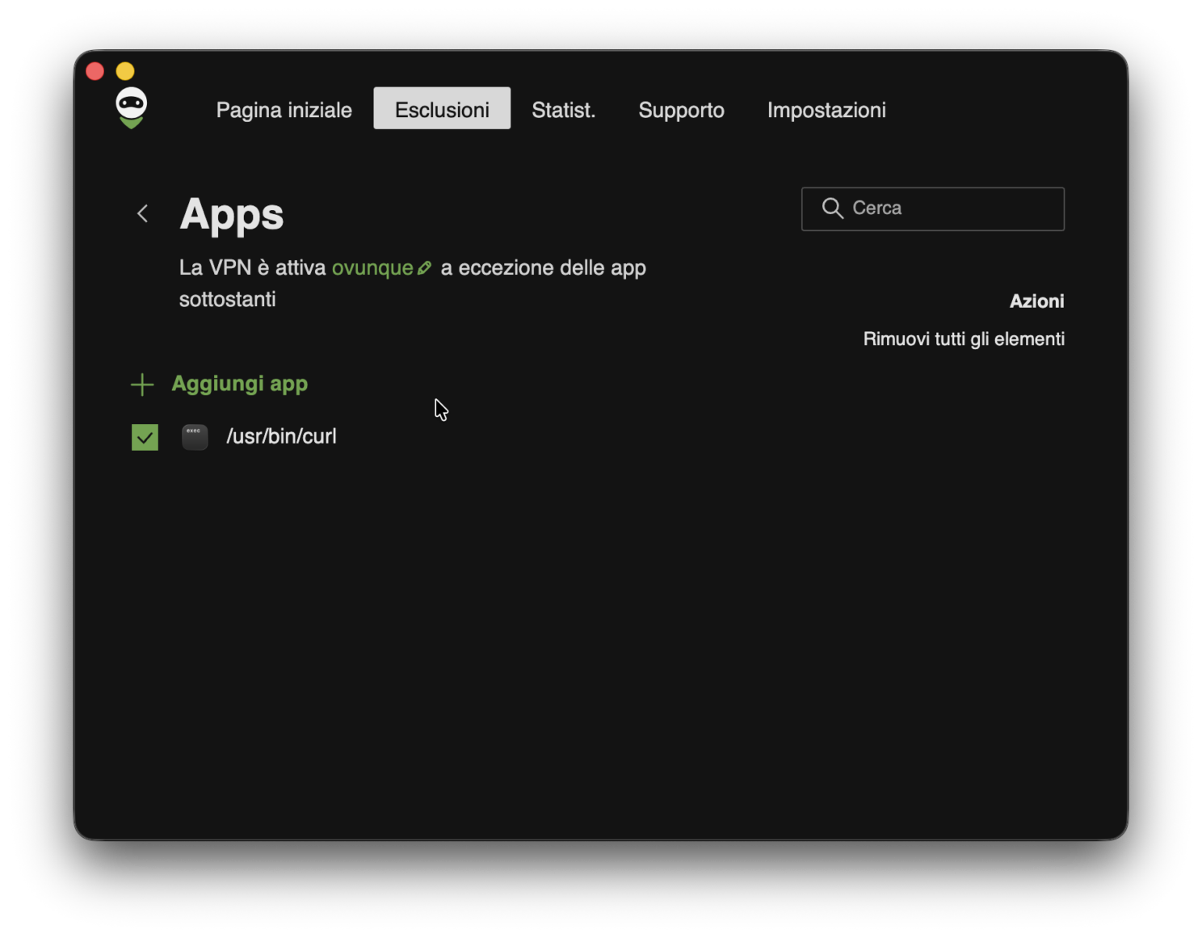Click the green plus icon
The height and width of the screenshot is (938, 1202).
click(x=142, y=385)
